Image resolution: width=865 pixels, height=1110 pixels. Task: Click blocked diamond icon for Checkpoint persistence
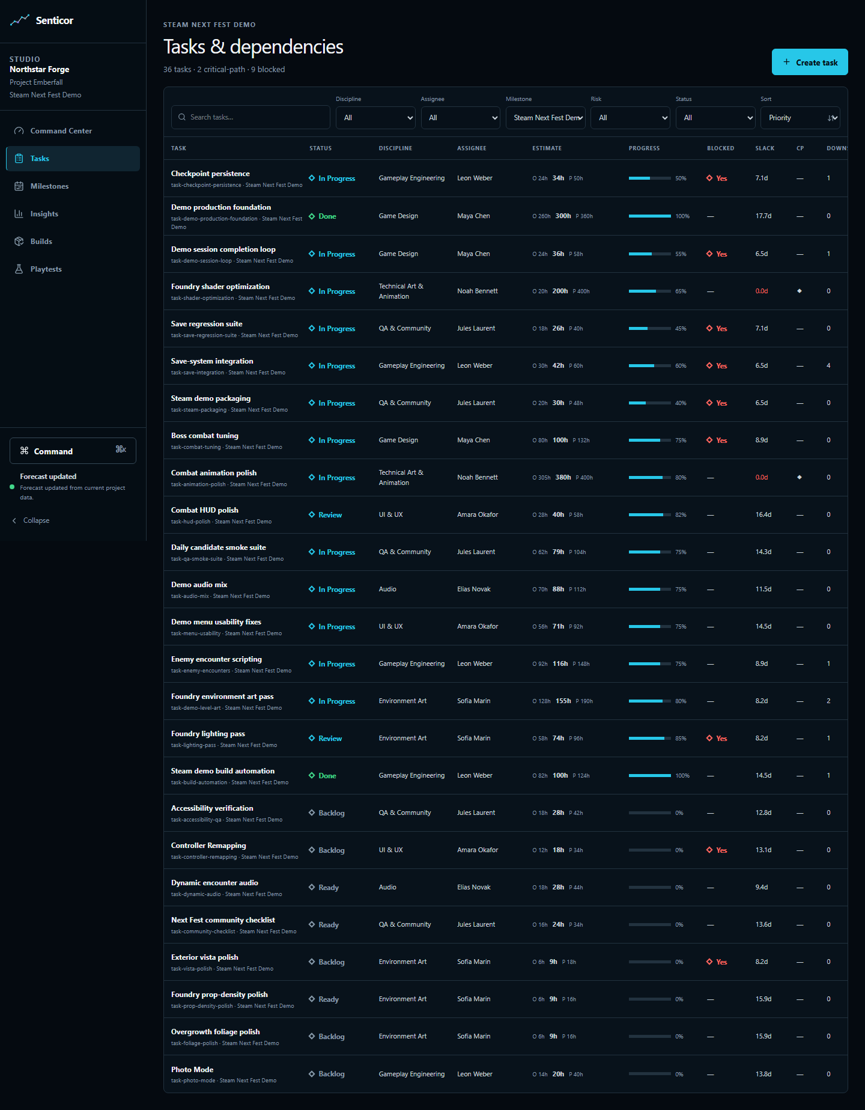(709, 178)
